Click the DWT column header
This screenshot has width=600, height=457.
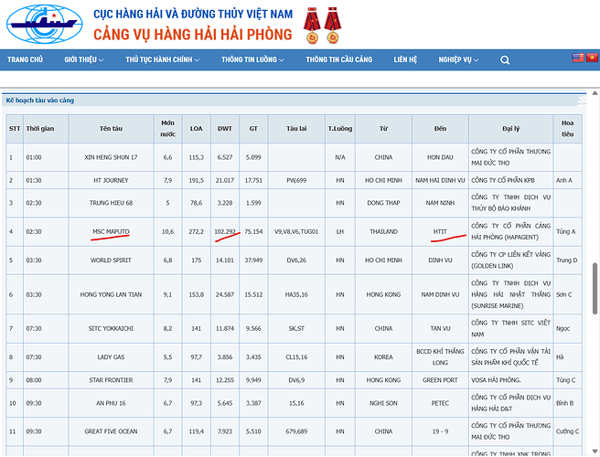[x=225, y=129]
